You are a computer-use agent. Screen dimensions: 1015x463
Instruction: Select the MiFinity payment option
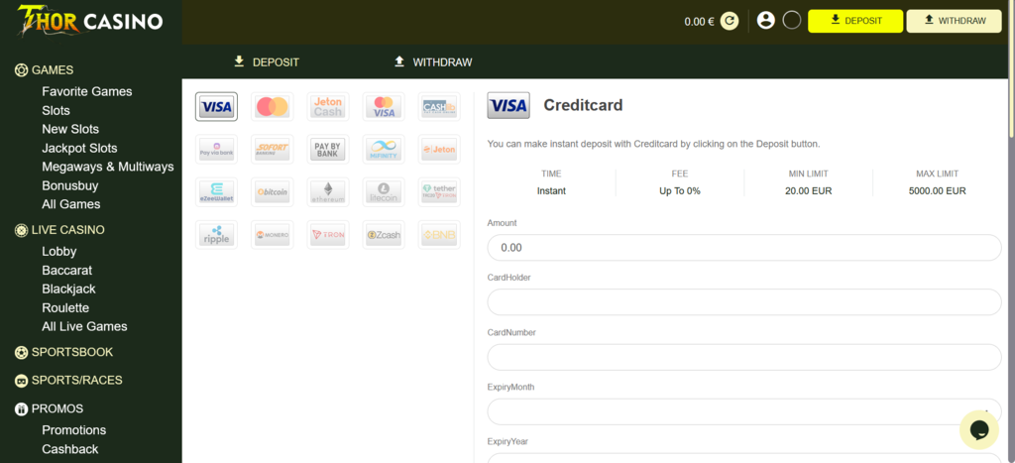pyautogui.click(x=384, y=150)
